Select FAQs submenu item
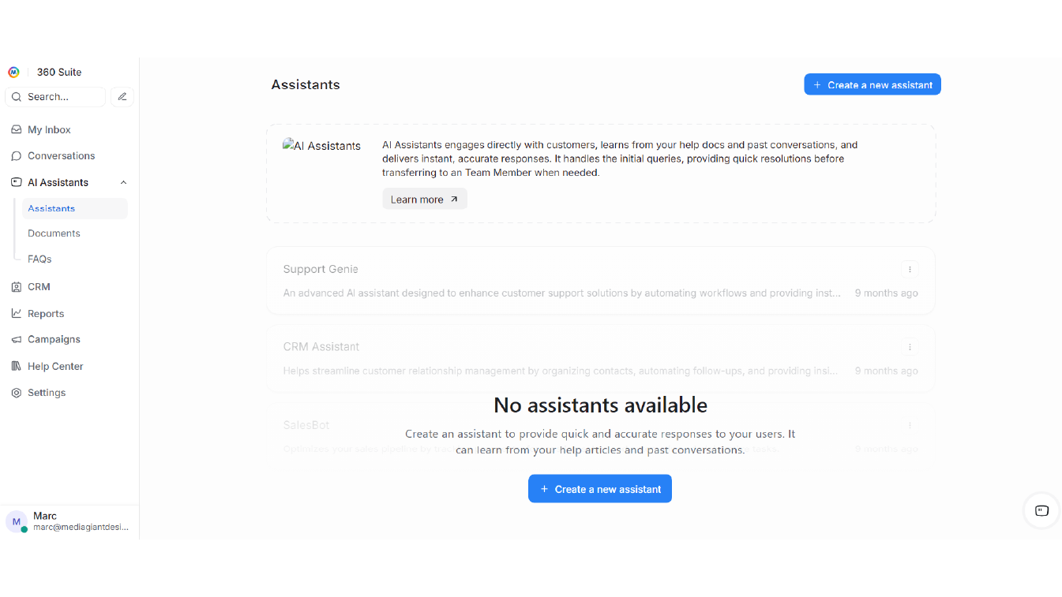The width and height of the screenshot is (1062, 597). point(39,259)
